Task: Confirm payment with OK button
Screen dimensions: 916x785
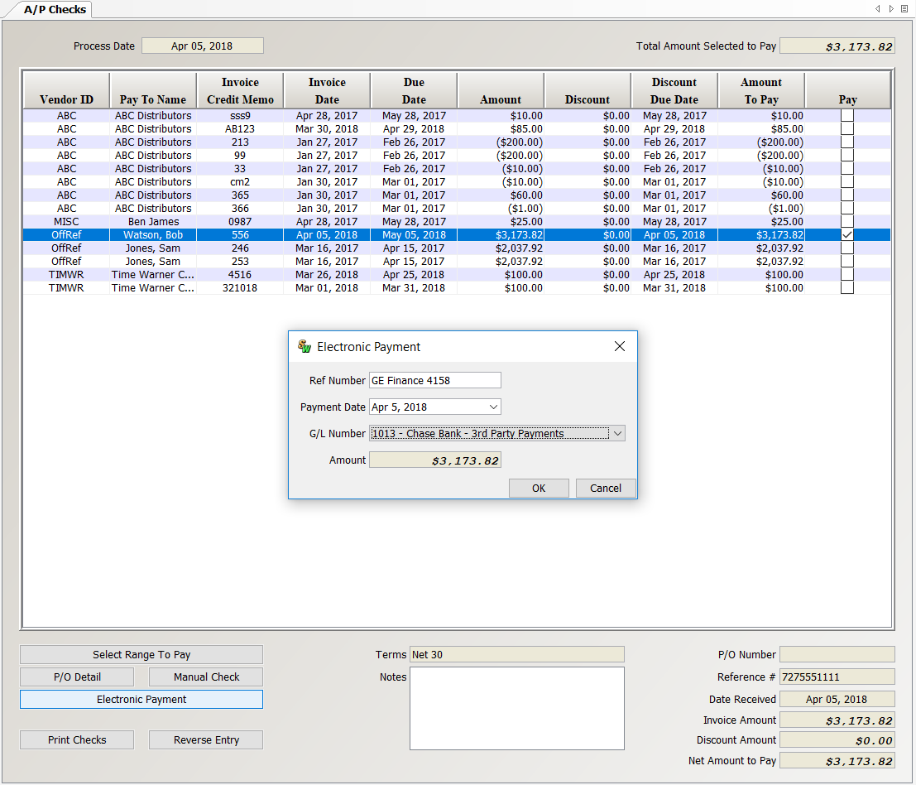Action: (x=539, y=488)
